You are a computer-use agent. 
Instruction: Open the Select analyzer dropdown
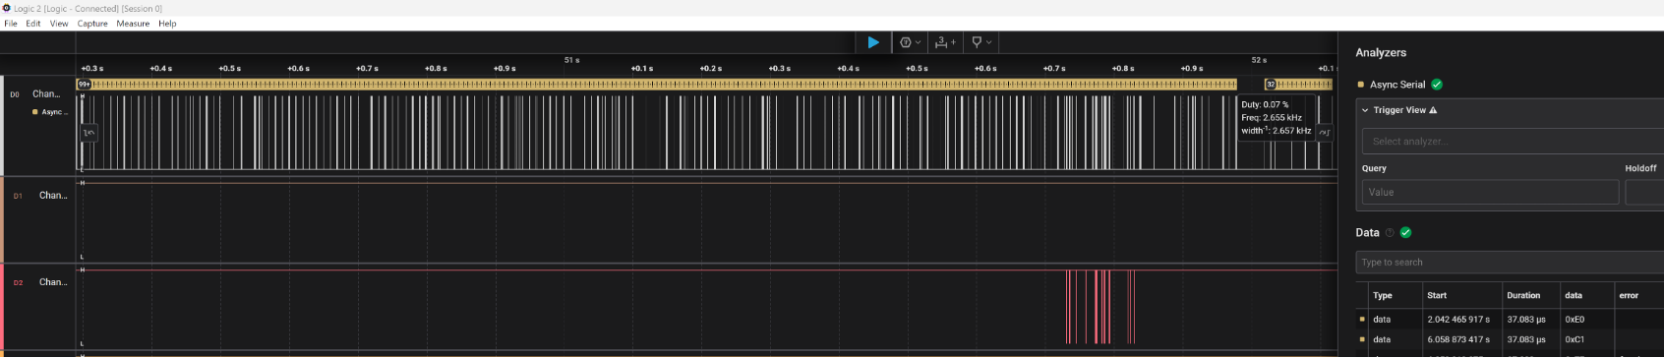point(1513,142)
